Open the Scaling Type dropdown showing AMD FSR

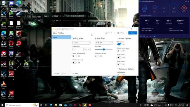click(x=104, y=43)
